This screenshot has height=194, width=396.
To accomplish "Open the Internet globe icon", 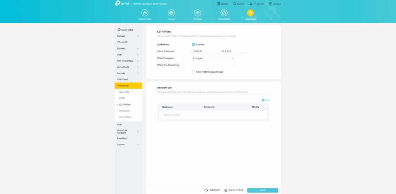I will (x=171, y=13).
